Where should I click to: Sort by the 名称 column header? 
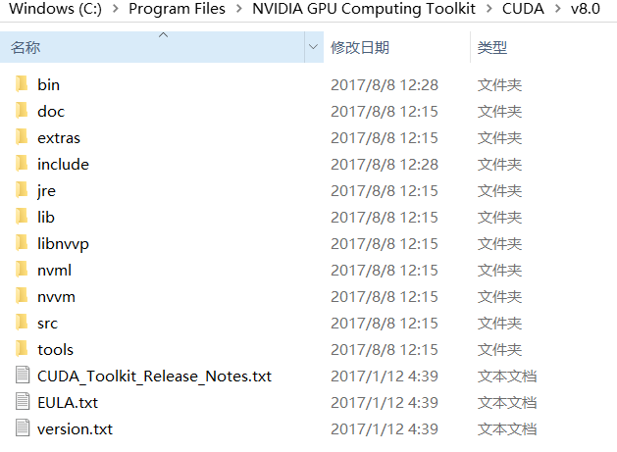pos(152,47)
